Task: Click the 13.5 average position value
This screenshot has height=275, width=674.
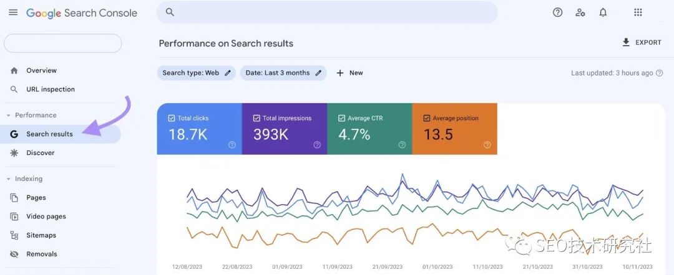Action: (x=439, y=134)
